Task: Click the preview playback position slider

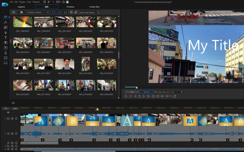Action: pos(137,88)
